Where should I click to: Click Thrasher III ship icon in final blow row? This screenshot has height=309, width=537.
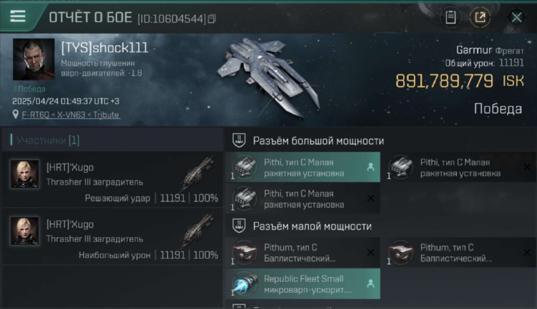[x=197, y=173]
